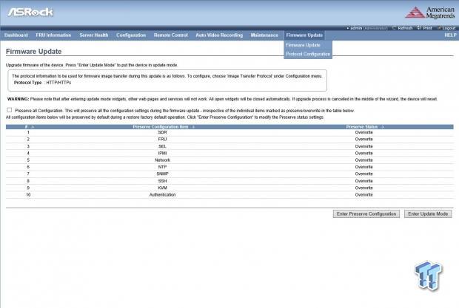Click Overwrite status in the Authentication row
Viewport: 459px width, 308px height.
pos(363,195)
